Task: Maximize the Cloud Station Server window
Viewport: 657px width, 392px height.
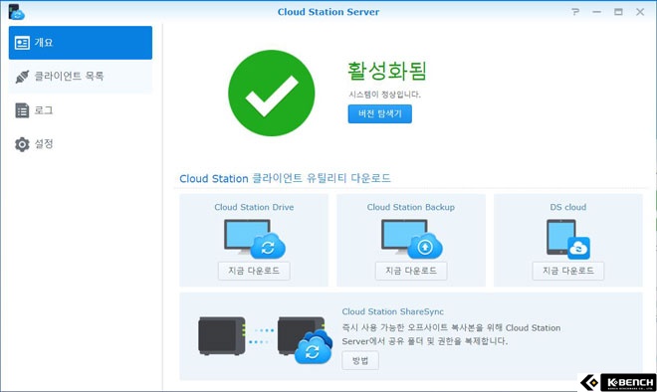Action: pos(618,12)
